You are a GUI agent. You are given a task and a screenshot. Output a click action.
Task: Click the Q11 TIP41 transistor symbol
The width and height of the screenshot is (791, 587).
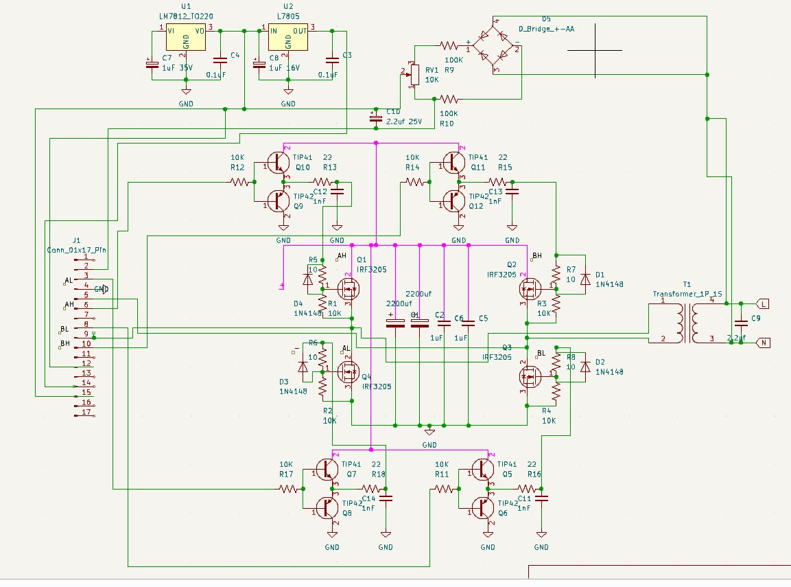453,163
